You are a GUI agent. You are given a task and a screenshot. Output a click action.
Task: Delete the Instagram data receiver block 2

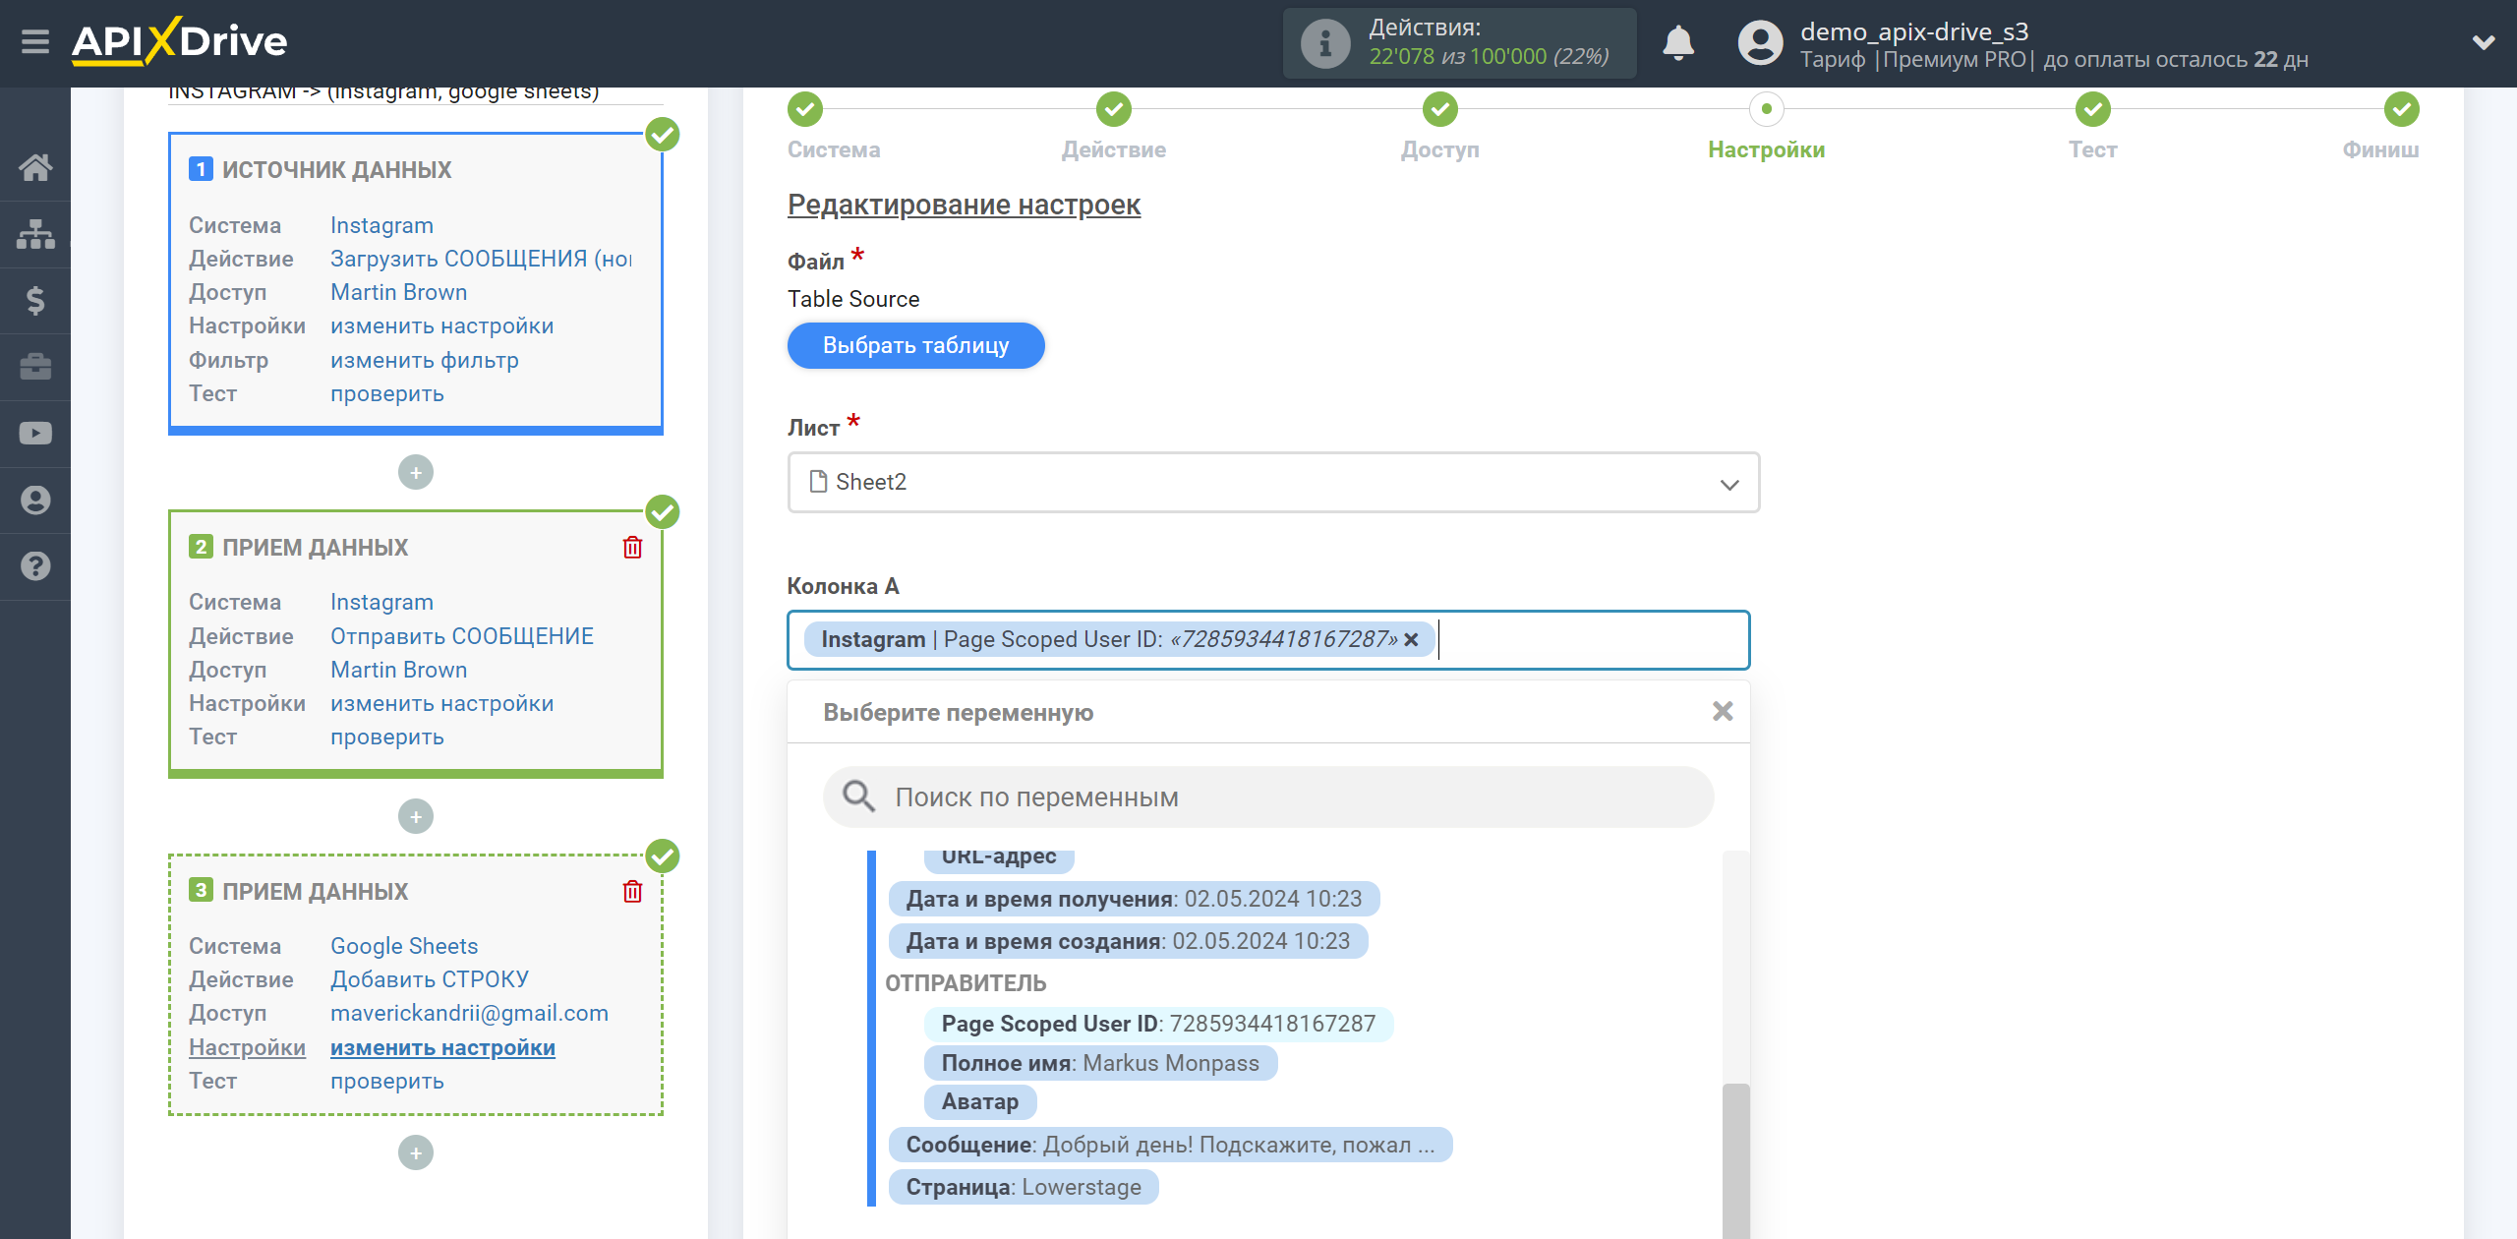coord(632,548)
